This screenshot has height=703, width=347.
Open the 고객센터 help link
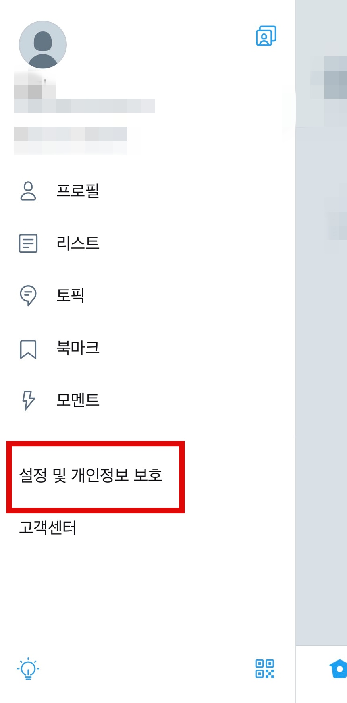pos(48,527)
